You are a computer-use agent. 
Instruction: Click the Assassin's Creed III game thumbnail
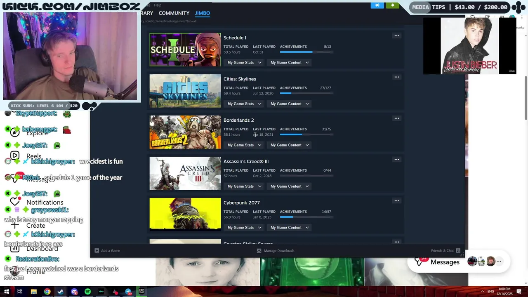[x=185, y=173]
